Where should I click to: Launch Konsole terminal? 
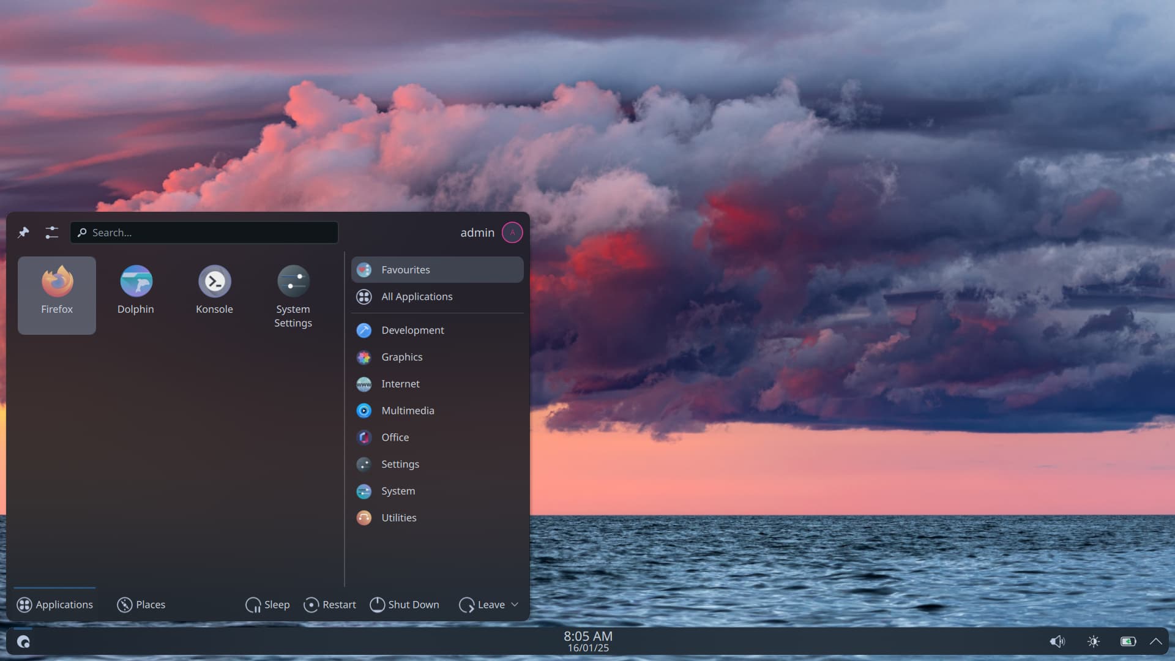[x=214, y=295]
